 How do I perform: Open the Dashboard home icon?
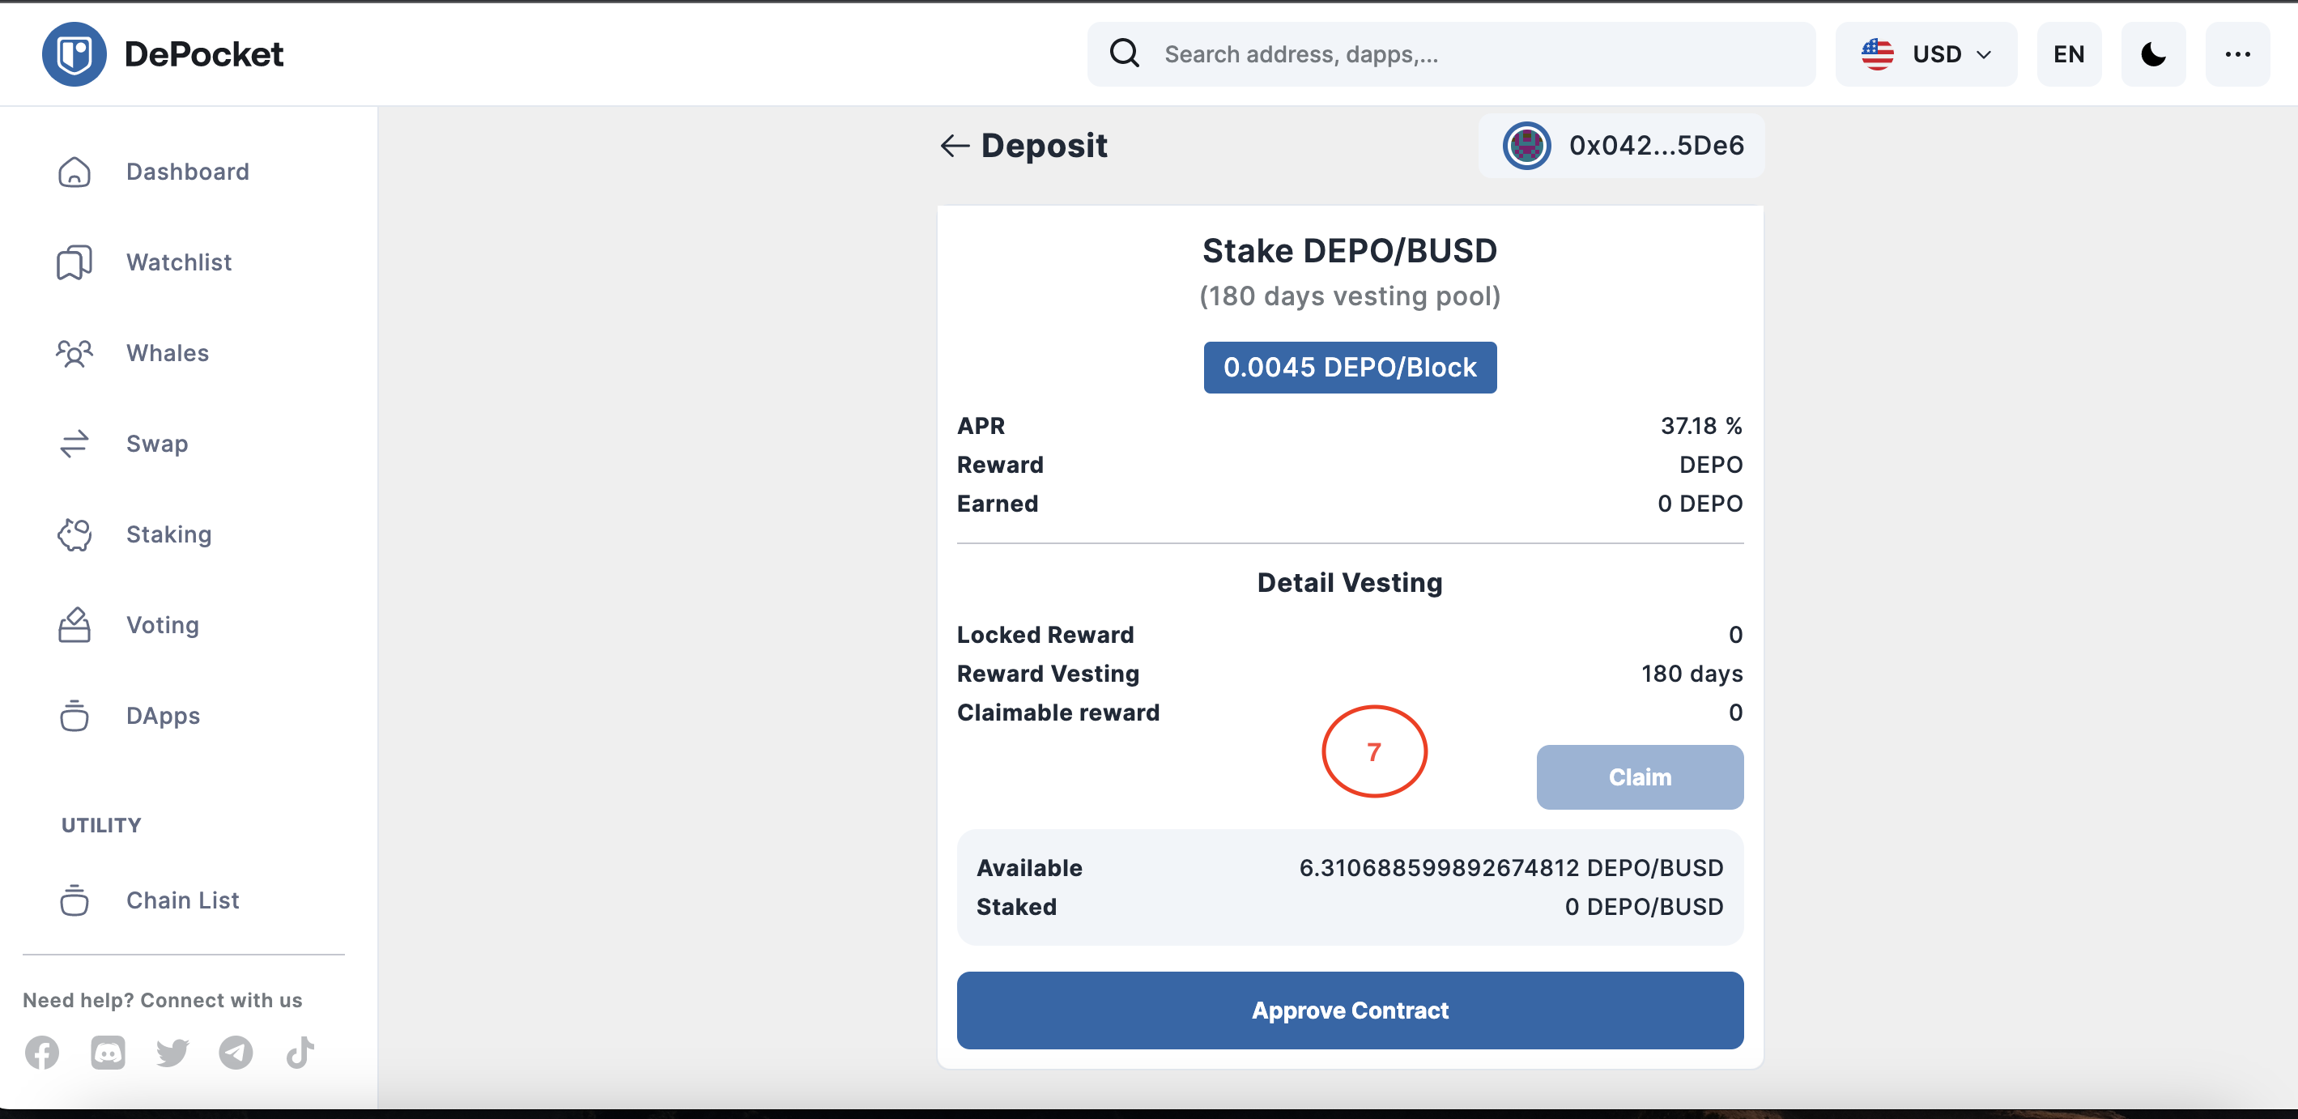tap(74, 172)
